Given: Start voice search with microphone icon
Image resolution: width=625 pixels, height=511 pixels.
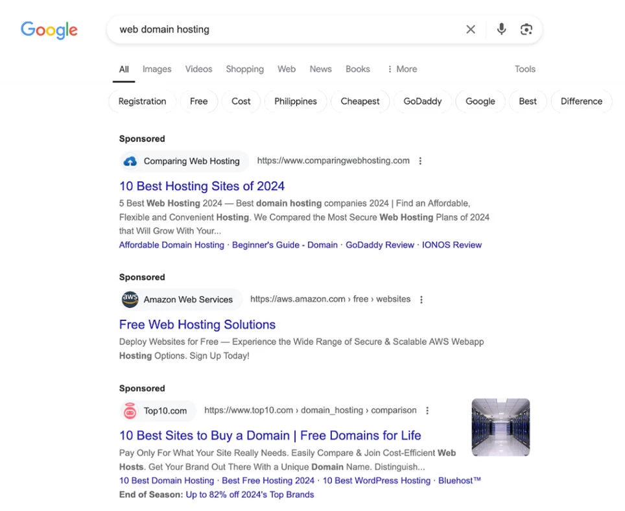Looking at the screenshot, I should (x=501, y=29).
